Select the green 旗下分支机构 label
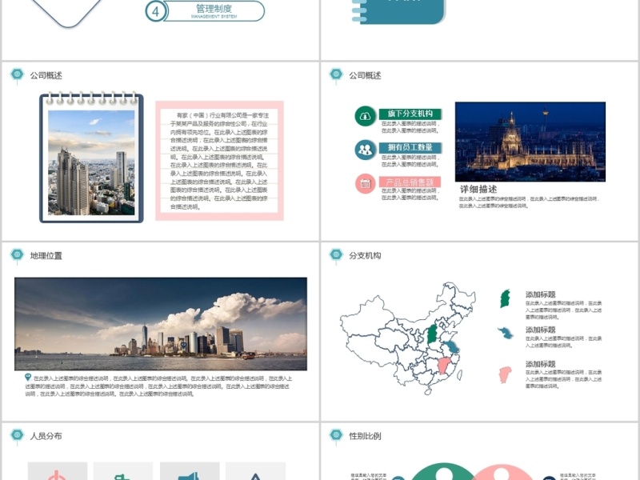This screenshot has width=640, height=480. click(406, 114)
